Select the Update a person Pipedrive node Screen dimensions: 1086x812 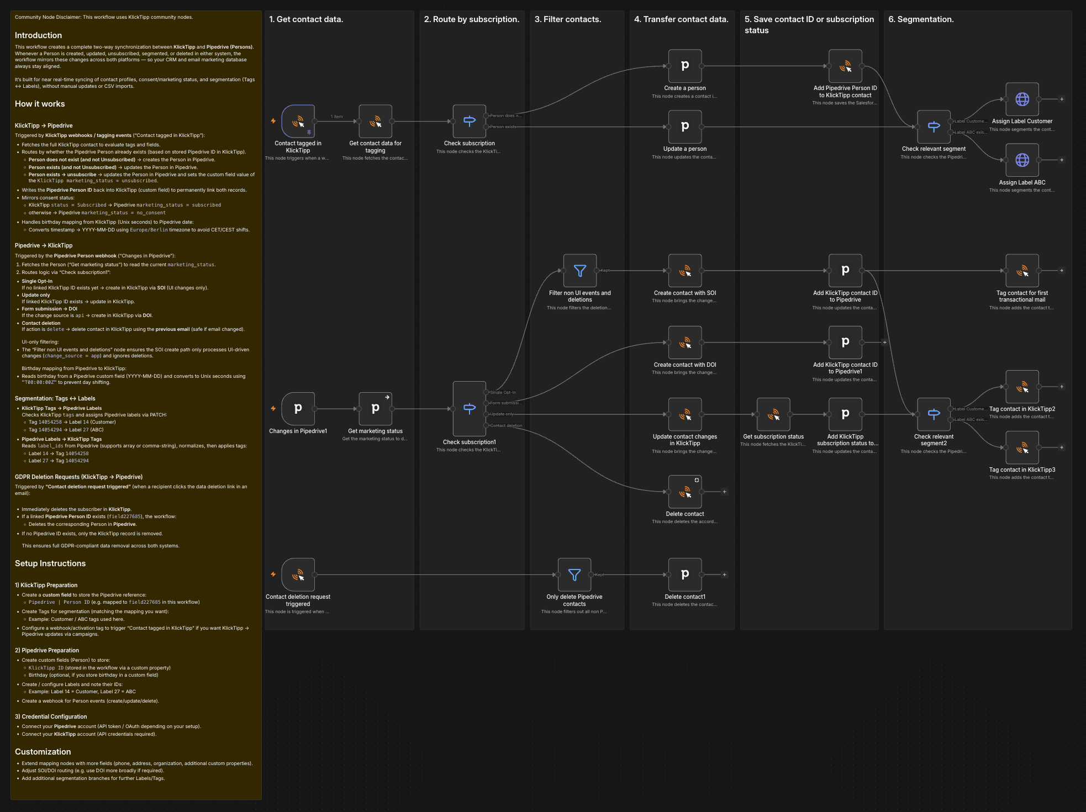[684, 126]
